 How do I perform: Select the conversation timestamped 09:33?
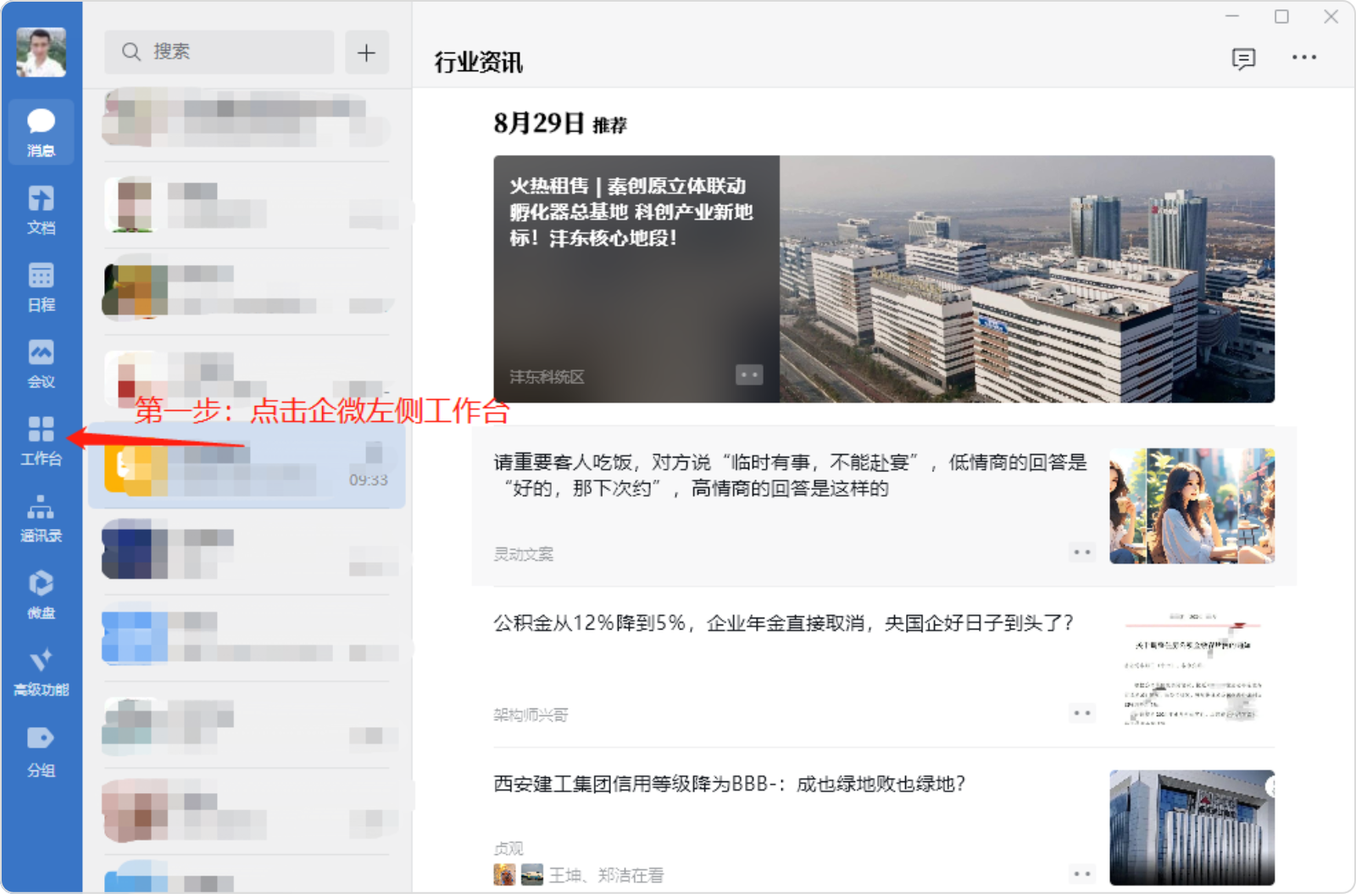pos(247,466)
